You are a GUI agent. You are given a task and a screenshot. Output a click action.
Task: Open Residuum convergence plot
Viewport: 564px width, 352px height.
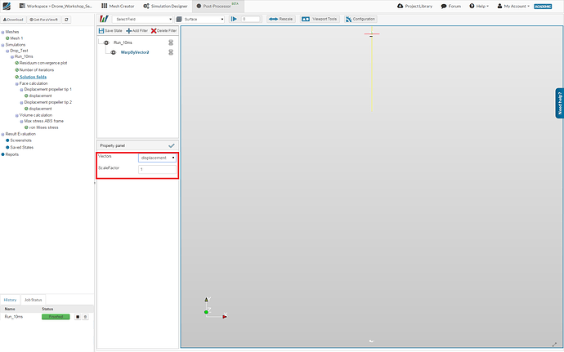click(43, 63)
